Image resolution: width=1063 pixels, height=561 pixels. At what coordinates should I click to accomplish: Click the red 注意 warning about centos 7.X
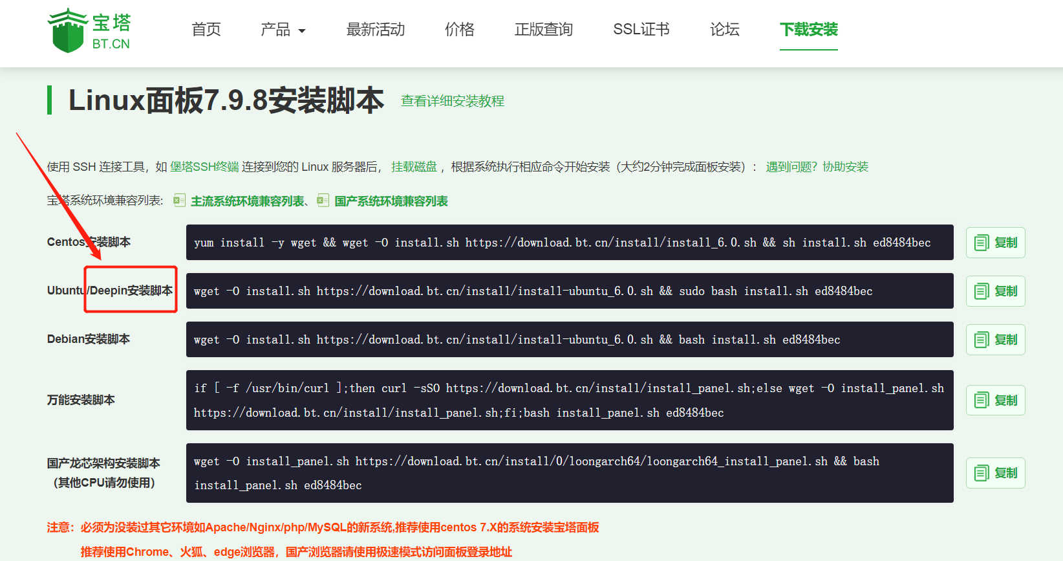click(323, 527)
